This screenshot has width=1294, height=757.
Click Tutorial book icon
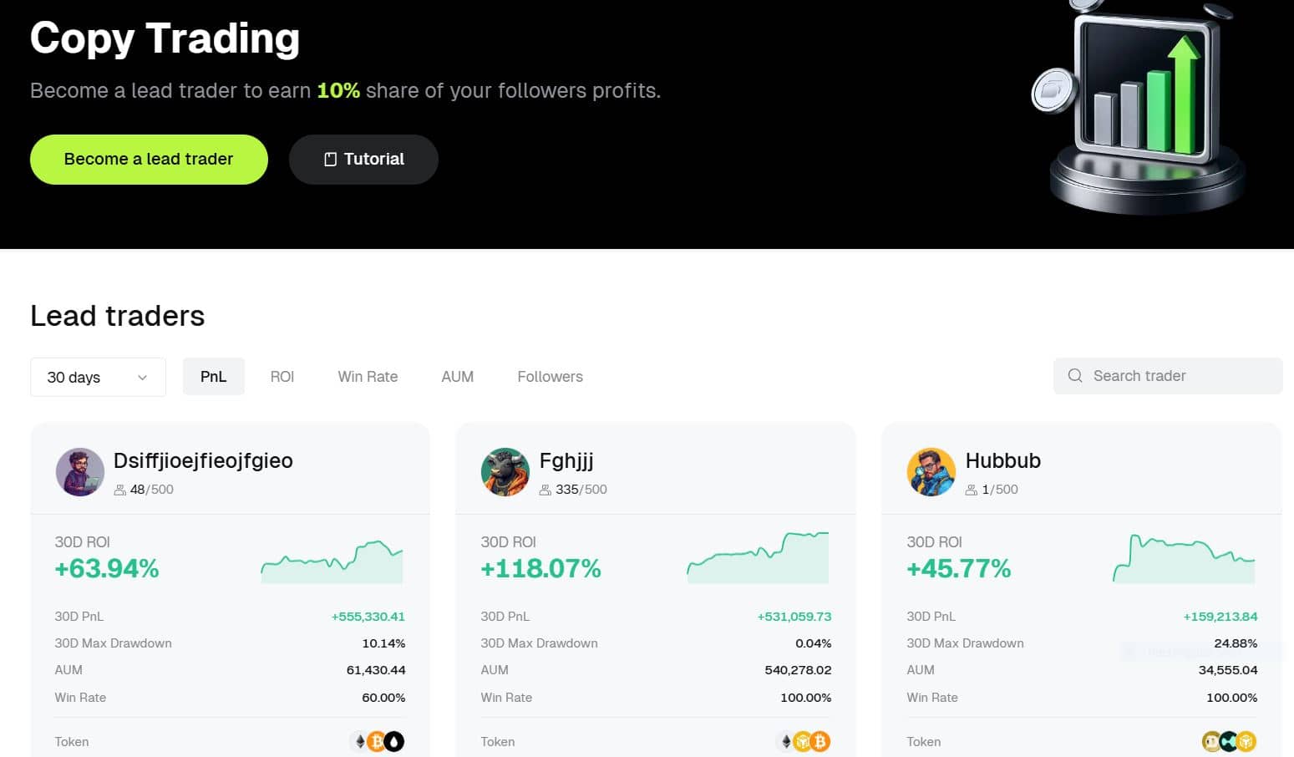click(330, 160)
